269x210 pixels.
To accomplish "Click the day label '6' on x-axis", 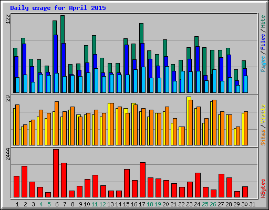I will pyautogui.click(x=57, y=204).
